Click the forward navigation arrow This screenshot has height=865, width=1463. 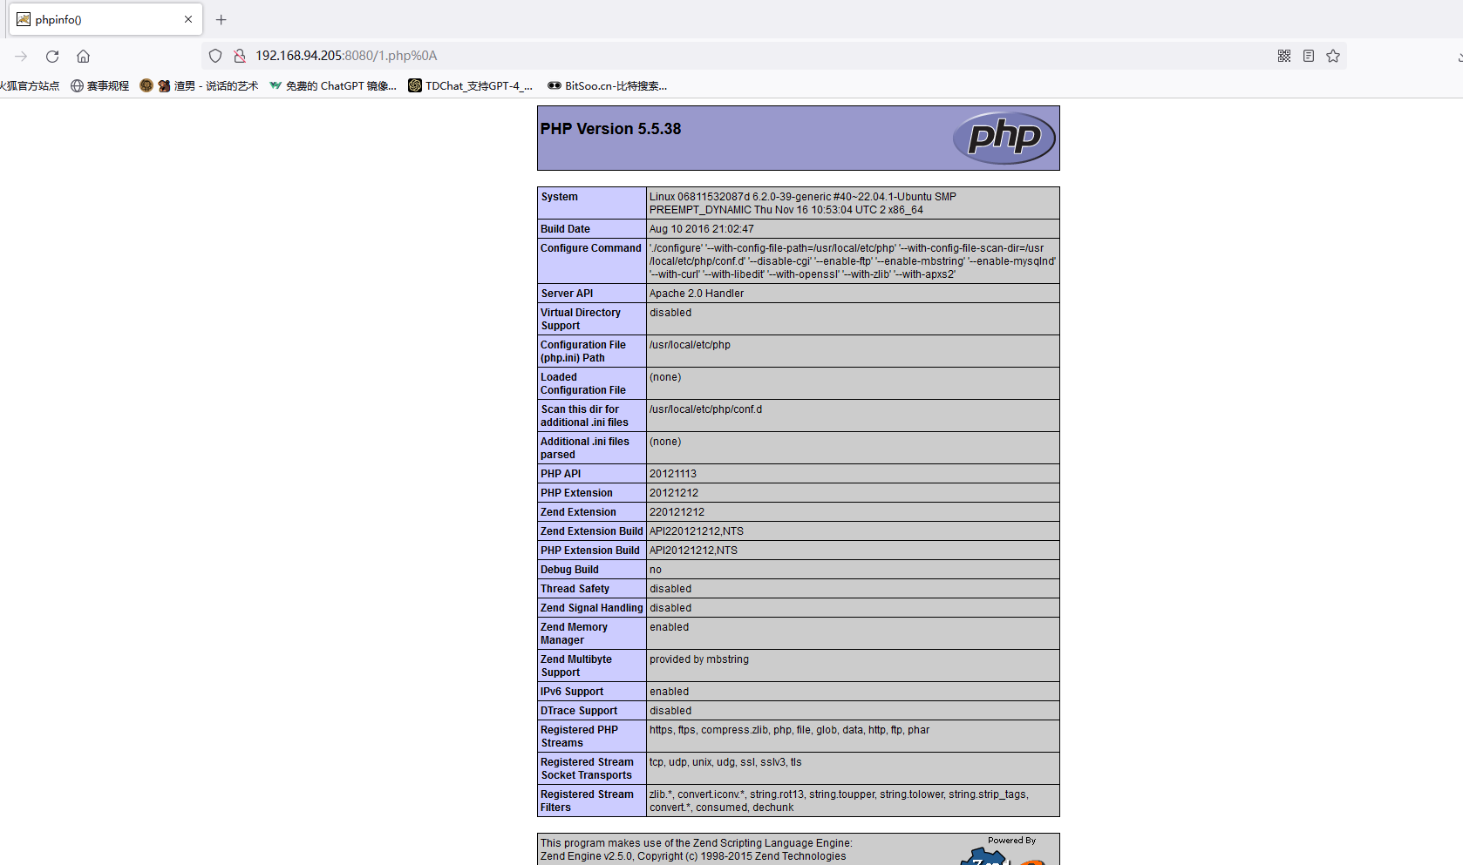[x=21, y=56]
